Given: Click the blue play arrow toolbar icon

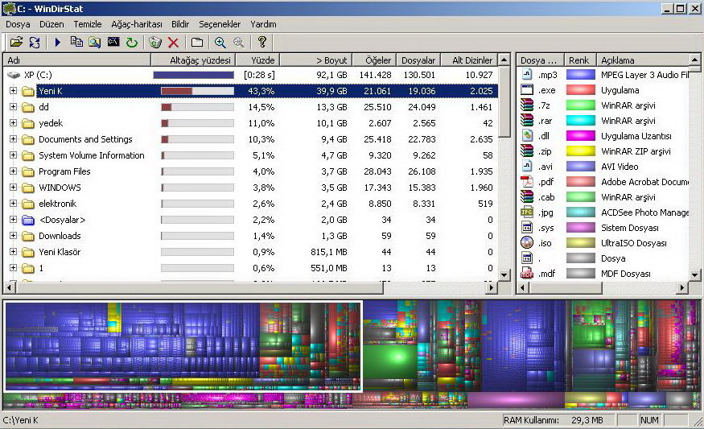Looking at the screenshot, I should (57, 42).
